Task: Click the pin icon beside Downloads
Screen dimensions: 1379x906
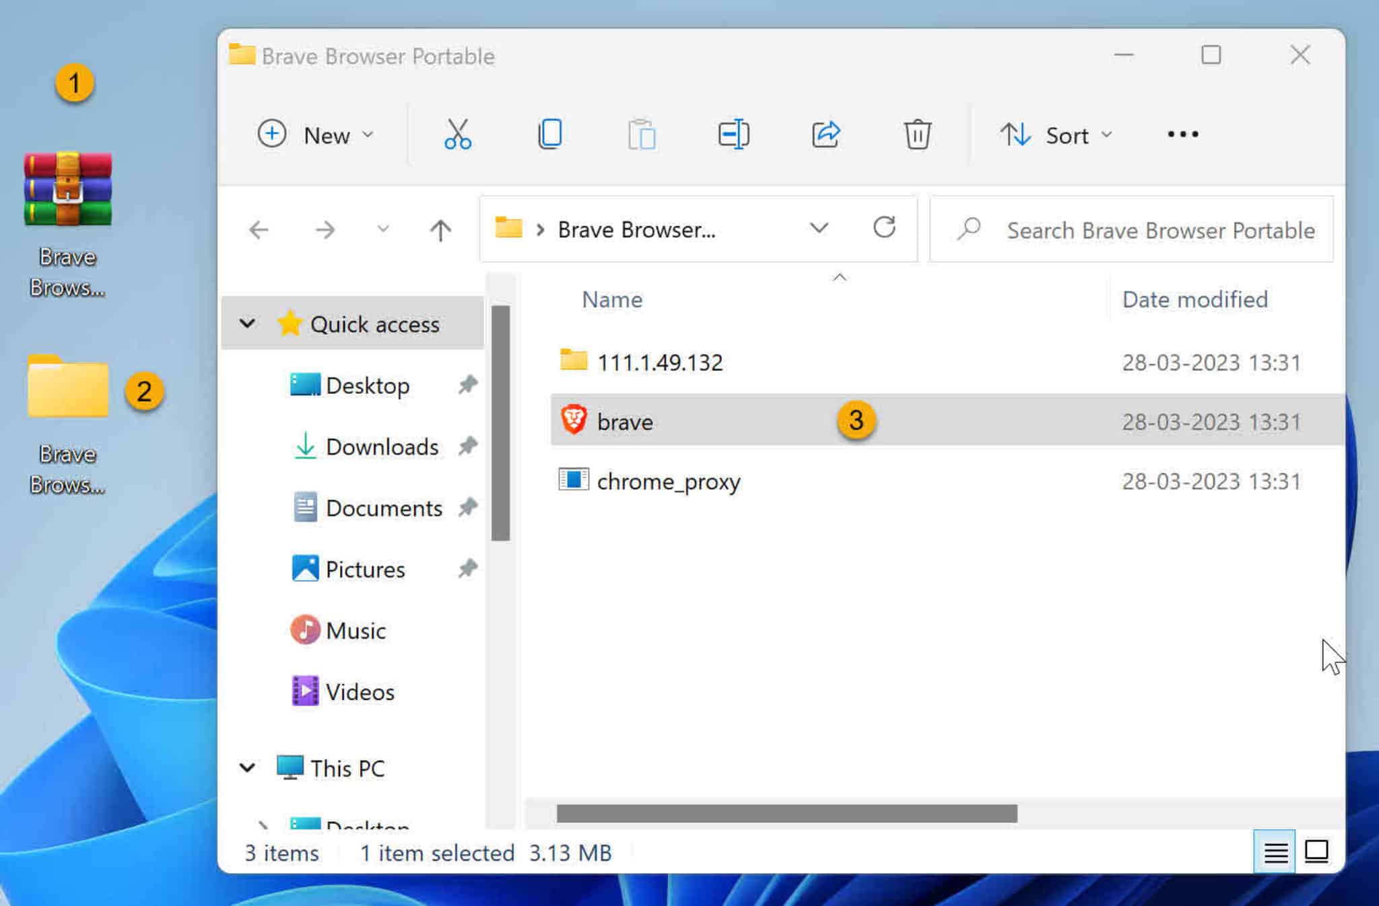Action: (468, 446)
